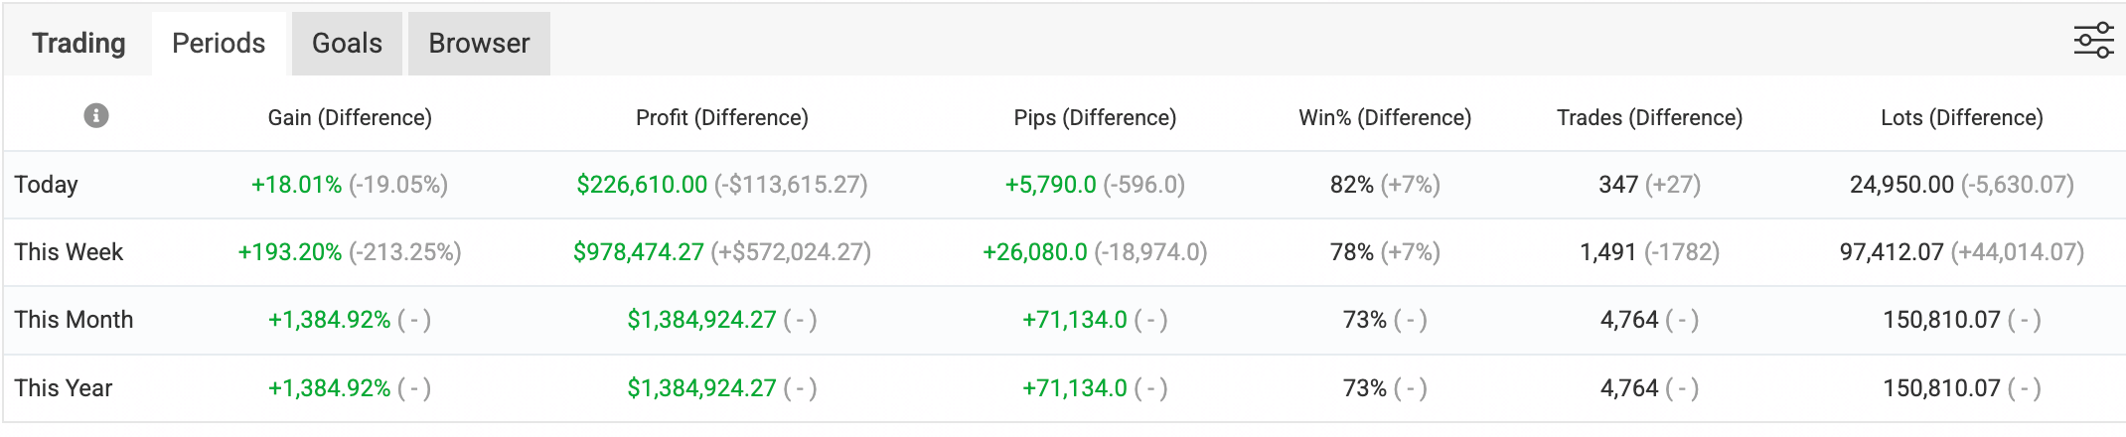Click the Gain (Difference) column header
This screenshot has width=2126, height=437.
click(x=350, y=118)
